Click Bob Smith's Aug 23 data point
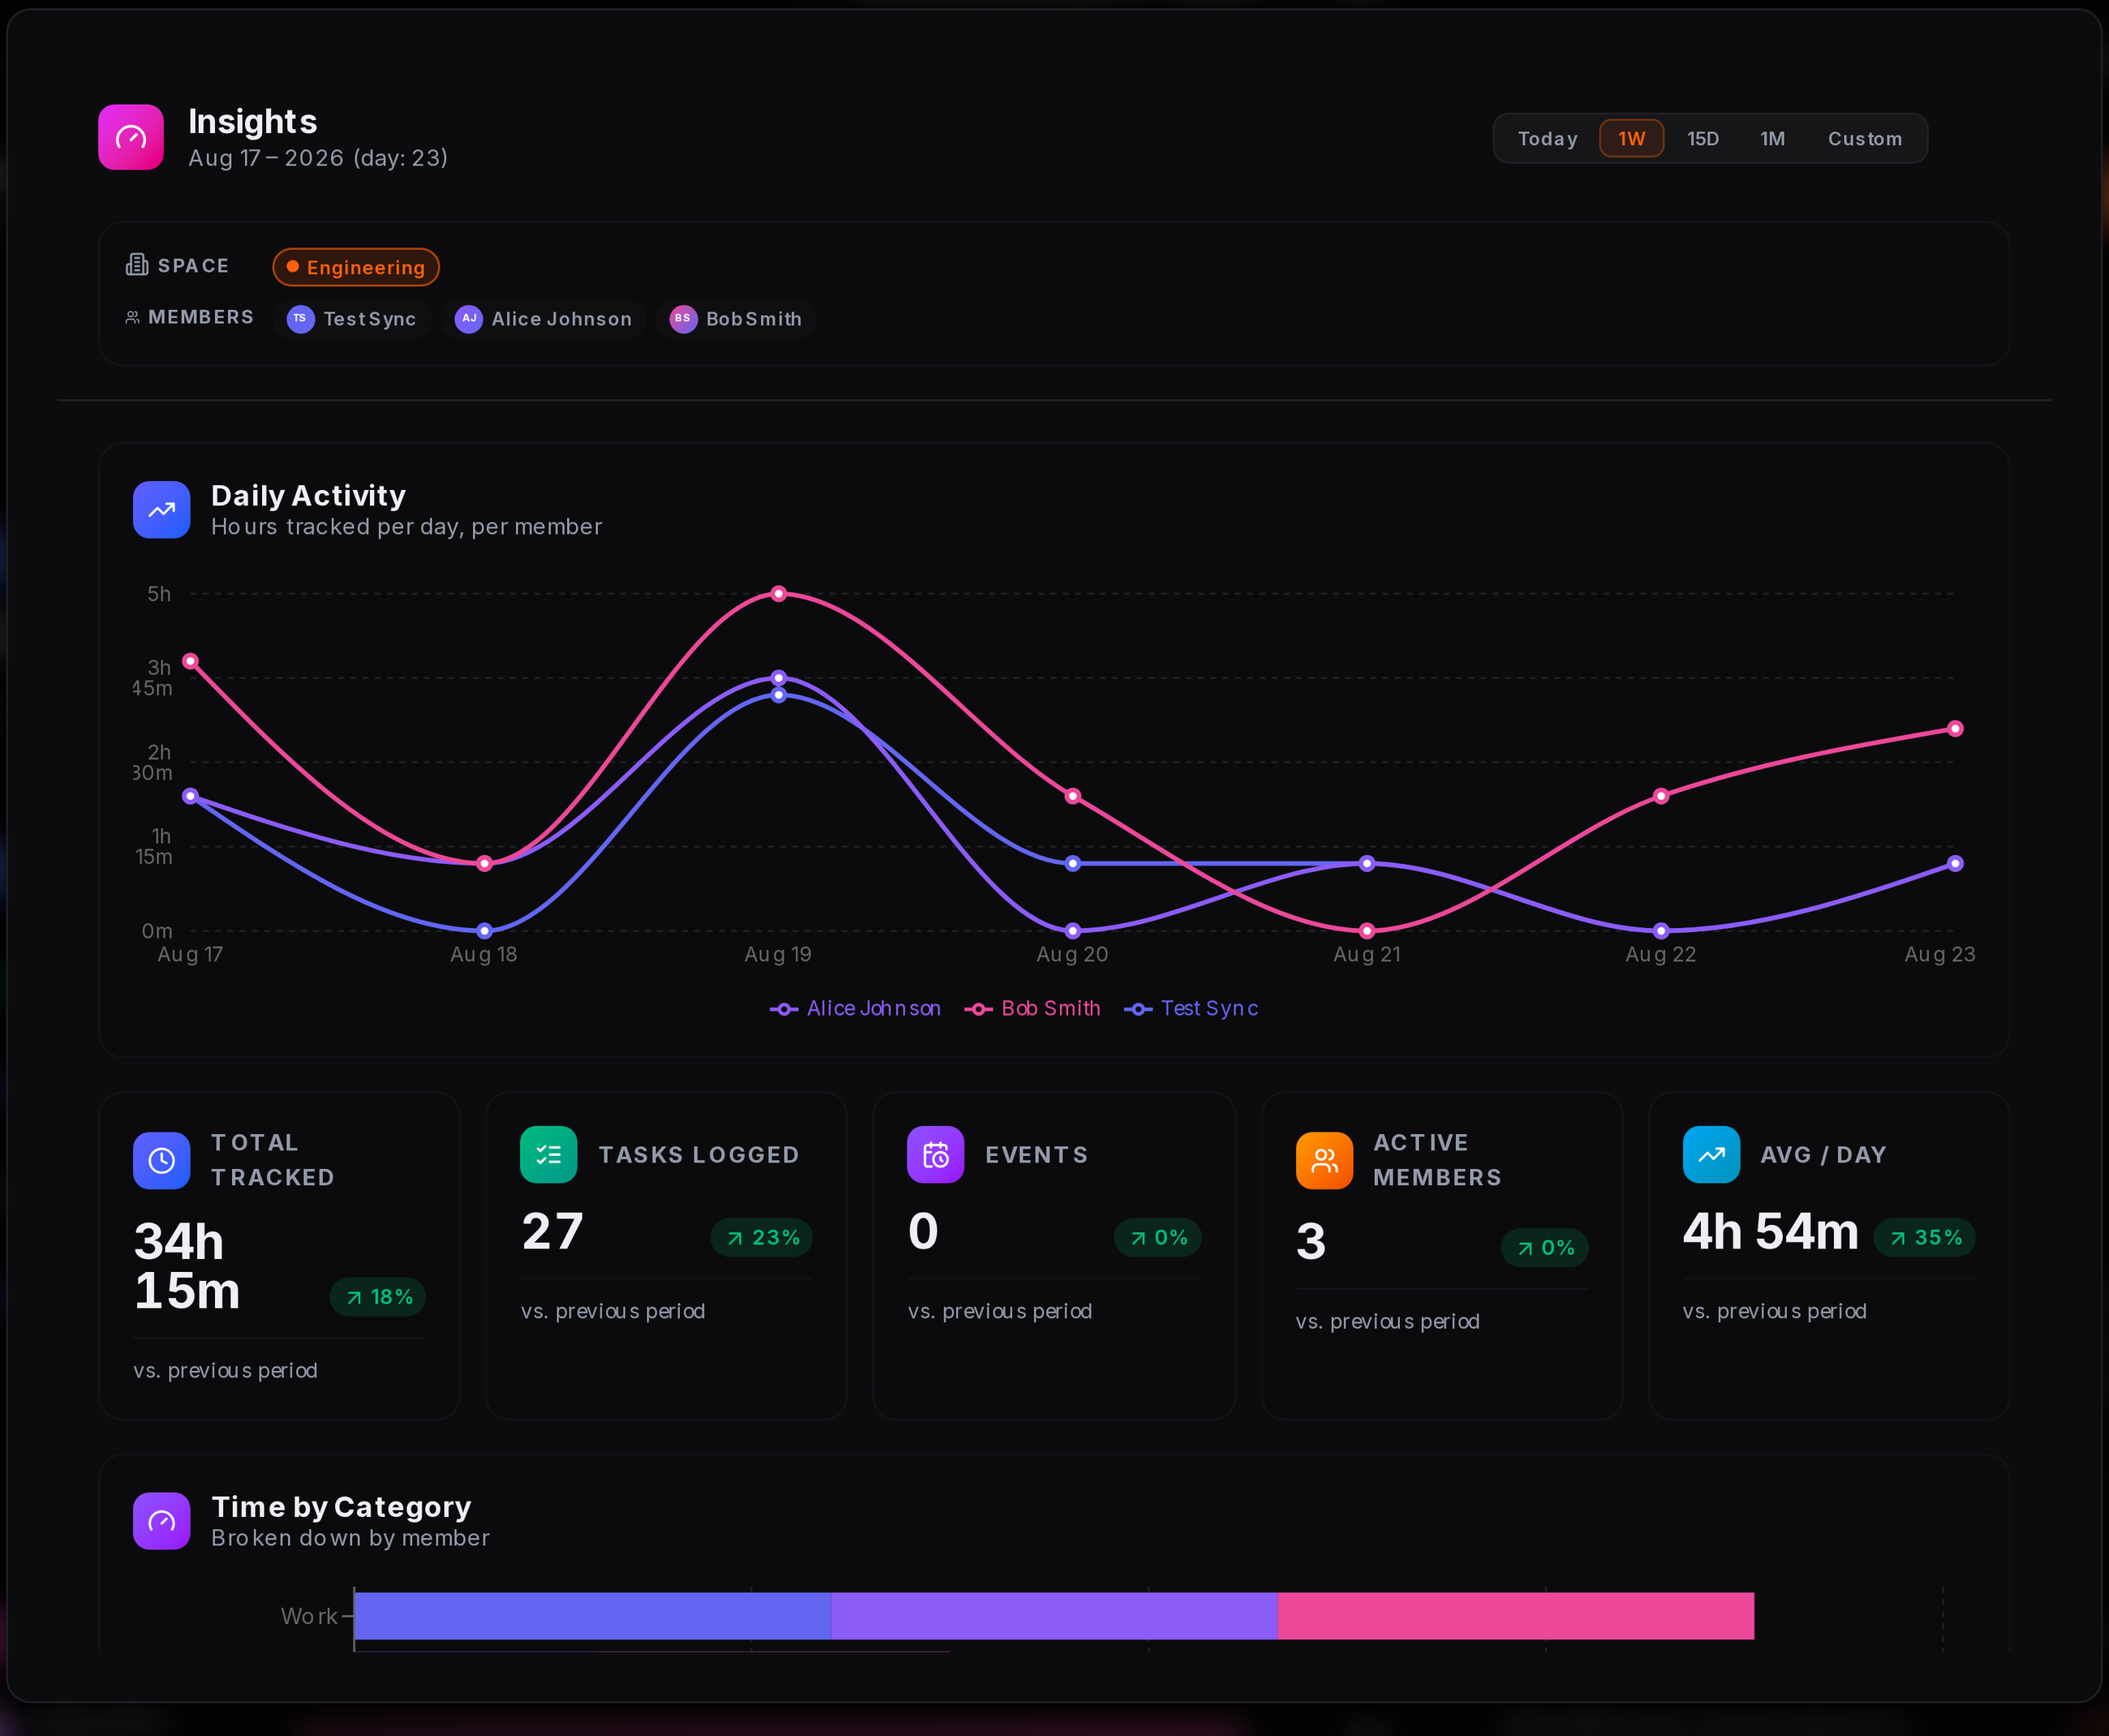Viewport: 2109px width, 1736px height. [1955, 729]
